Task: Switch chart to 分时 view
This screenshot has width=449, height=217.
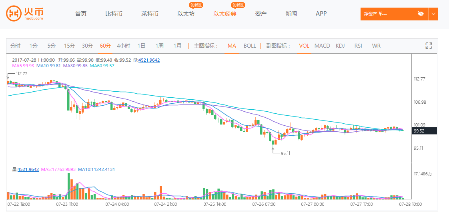Action: tap(16, 46)
